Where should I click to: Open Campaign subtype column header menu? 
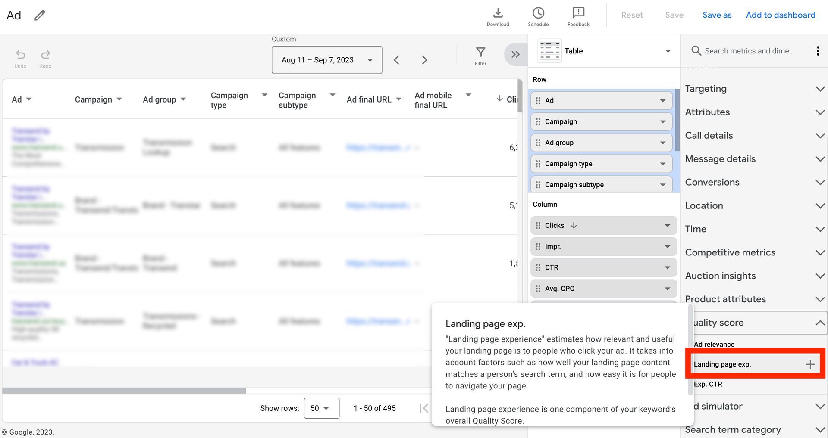pos(332,95)
